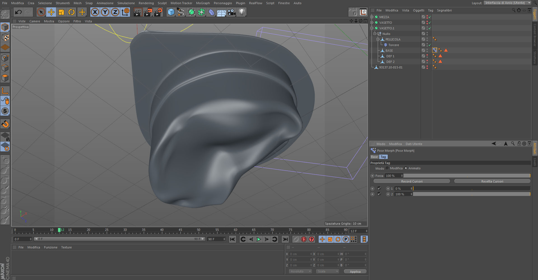The image size is (538, 280).
Task: Click the Applica button
Action: (355, 272)
